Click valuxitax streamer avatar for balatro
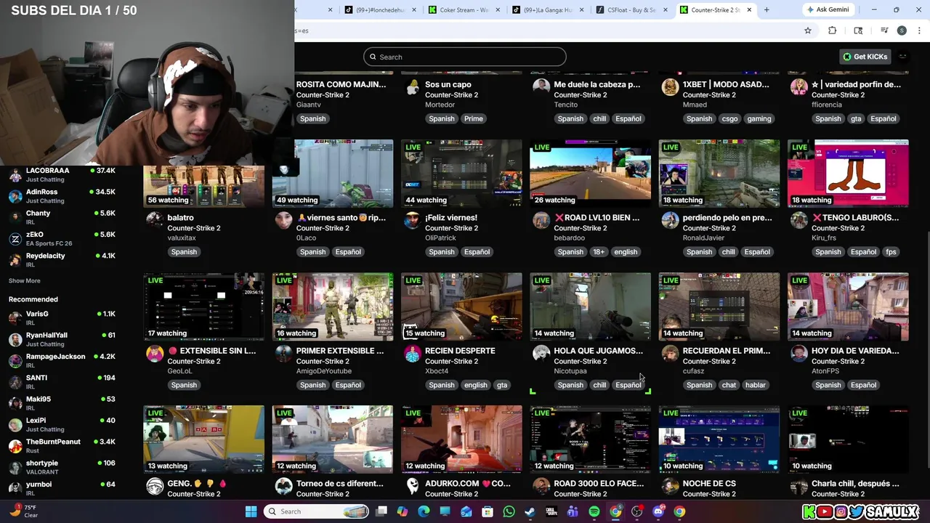This screenshot has width=930, height=523. [x=154, y=220]
